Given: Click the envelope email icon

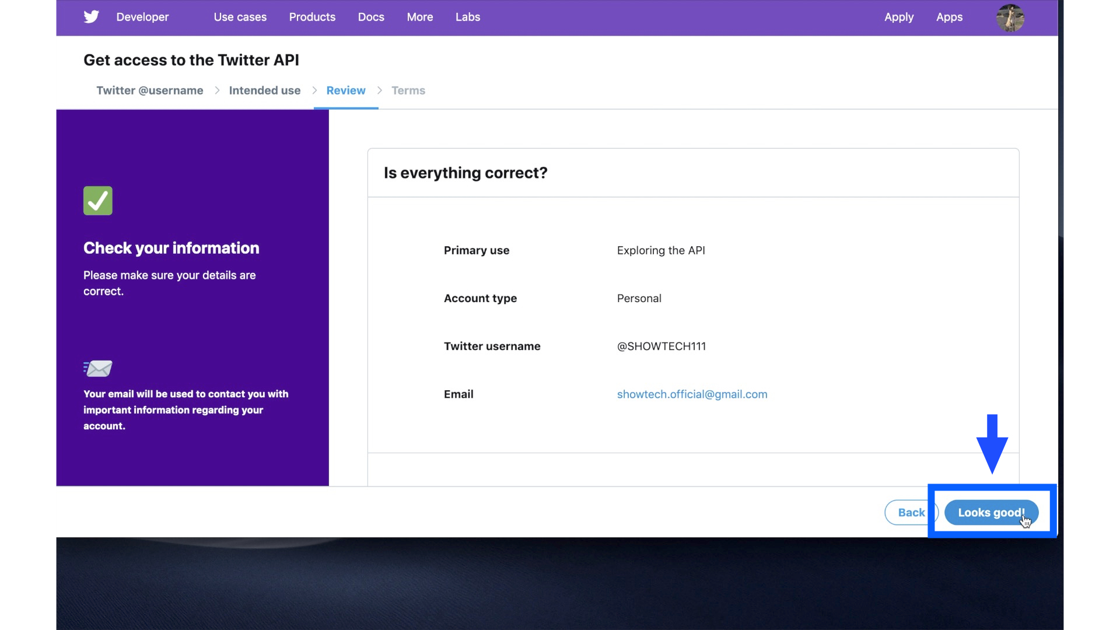Looking at the screenshot, I should click(x=98, y=368).
